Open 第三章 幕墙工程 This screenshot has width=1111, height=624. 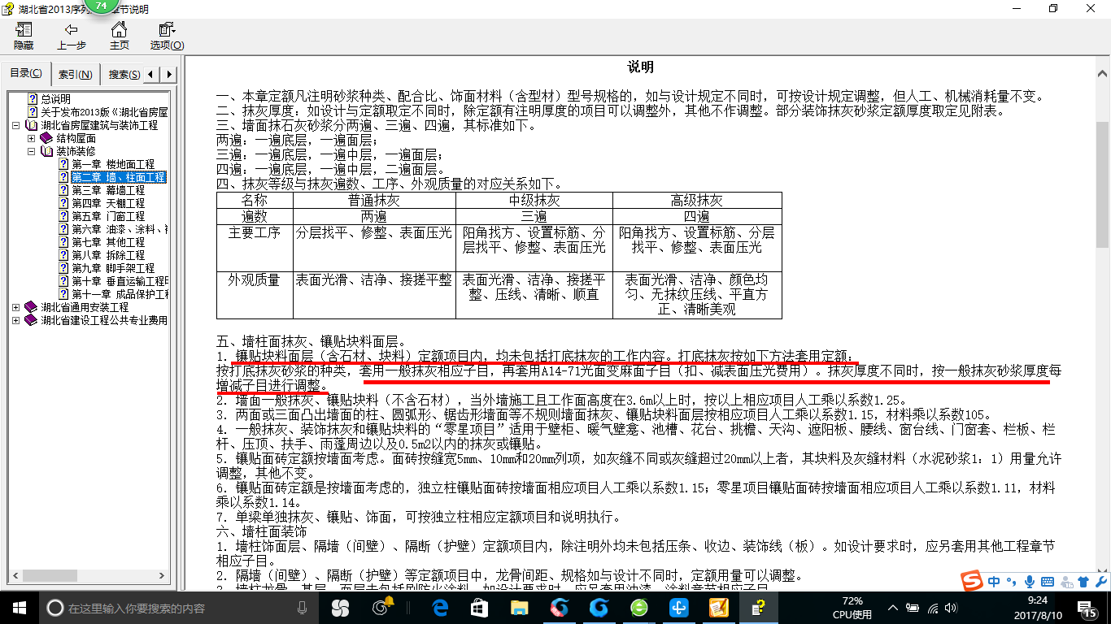(x=107, y=190)
